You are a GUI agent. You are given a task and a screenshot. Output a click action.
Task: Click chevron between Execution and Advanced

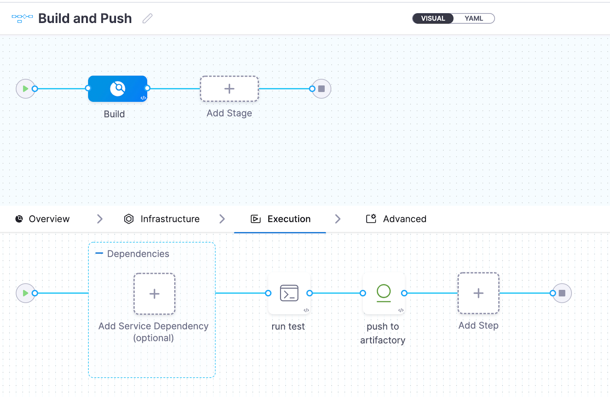(338, 219)
